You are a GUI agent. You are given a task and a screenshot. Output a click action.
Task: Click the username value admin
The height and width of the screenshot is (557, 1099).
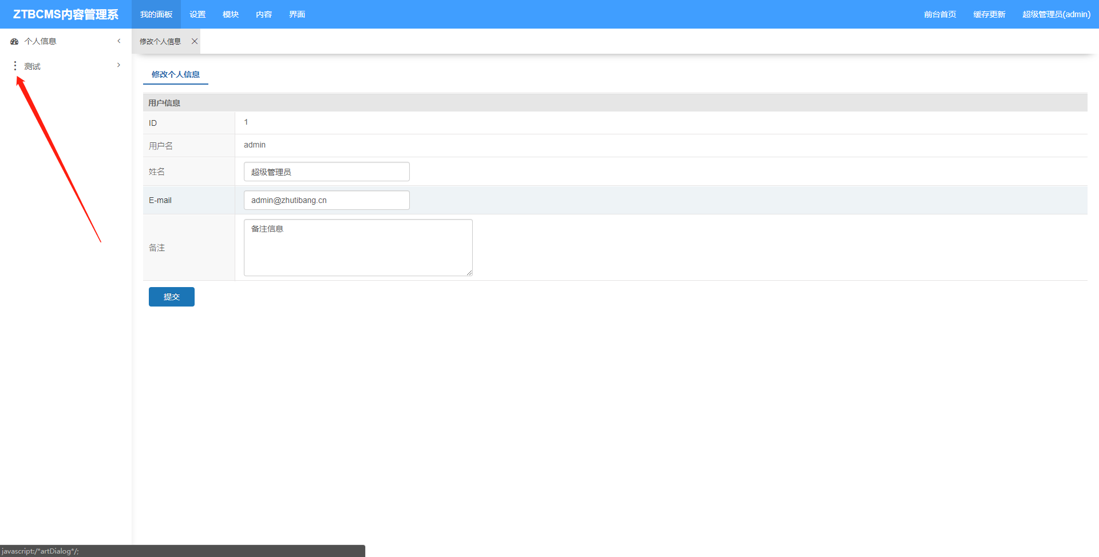255,145
